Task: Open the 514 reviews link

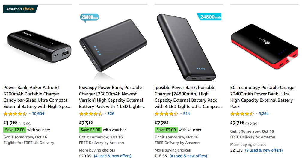Action: [x=186, y=114]
